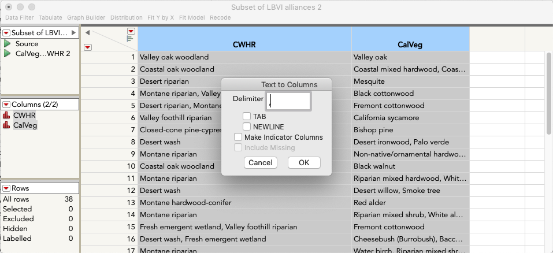Open the Rows panel red triangle menu
The height and width of the screenshot is (253, 553).
(6, 188)
